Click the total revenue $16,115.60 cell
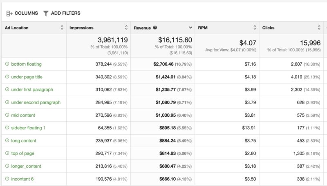 175,40
